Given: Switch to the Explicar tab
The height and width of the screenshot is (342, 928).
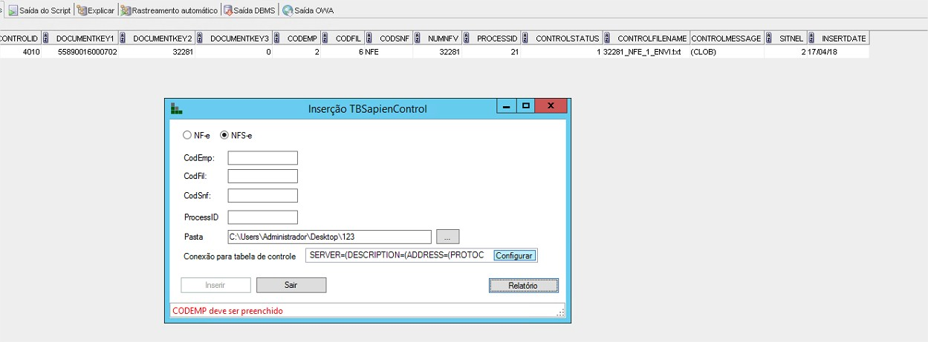Looking at the screenshot, I should coord(95,11).
